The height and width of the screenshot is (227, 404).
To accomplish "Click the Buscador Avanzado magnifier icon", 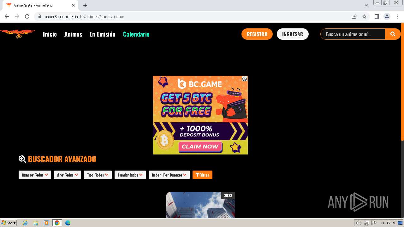I will pos(22,159).
